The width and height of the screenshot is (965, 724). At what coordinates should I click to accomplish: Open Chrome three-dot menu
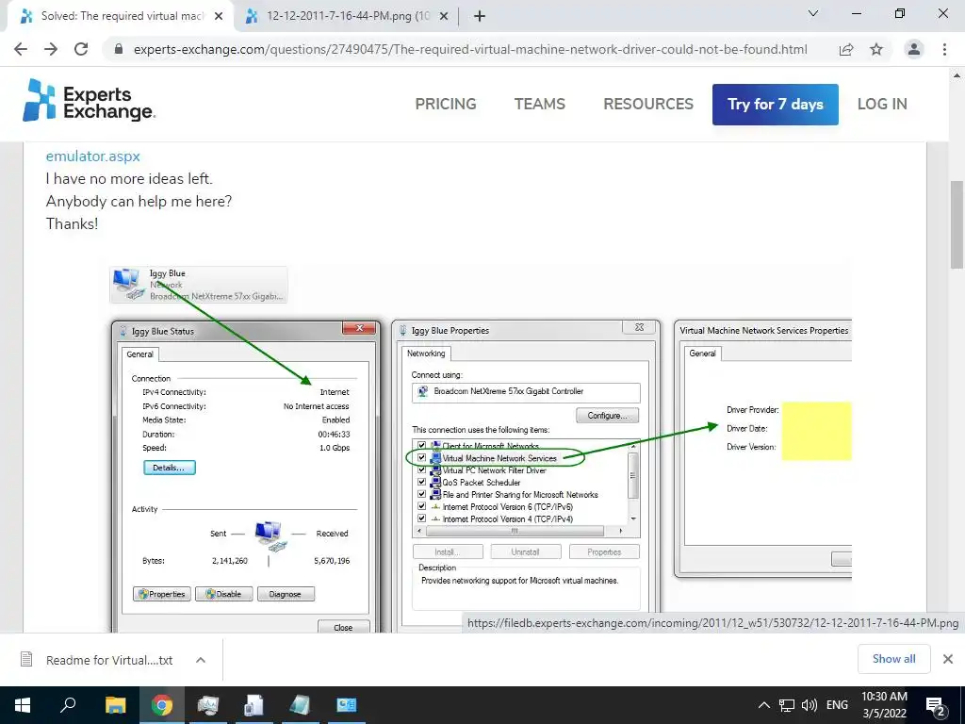[944, 49]
